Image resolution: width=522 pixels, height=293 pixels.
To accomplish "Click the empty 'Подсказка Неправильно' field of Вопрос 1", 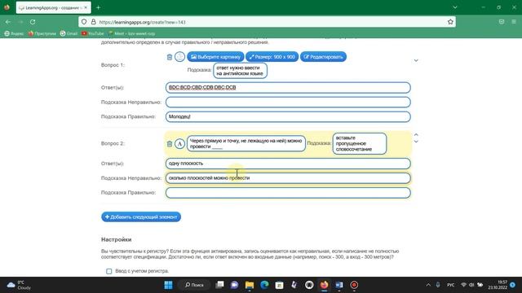I will [x=288, y=102].
